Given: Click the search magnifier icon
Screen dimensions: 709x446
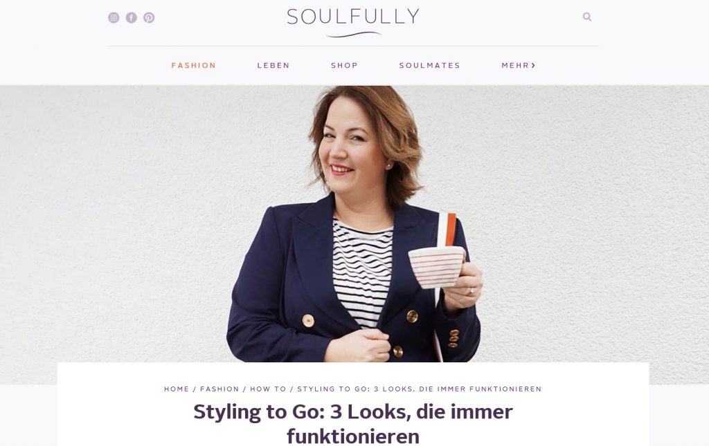Looking at the screenshot, I should (587, 17).
